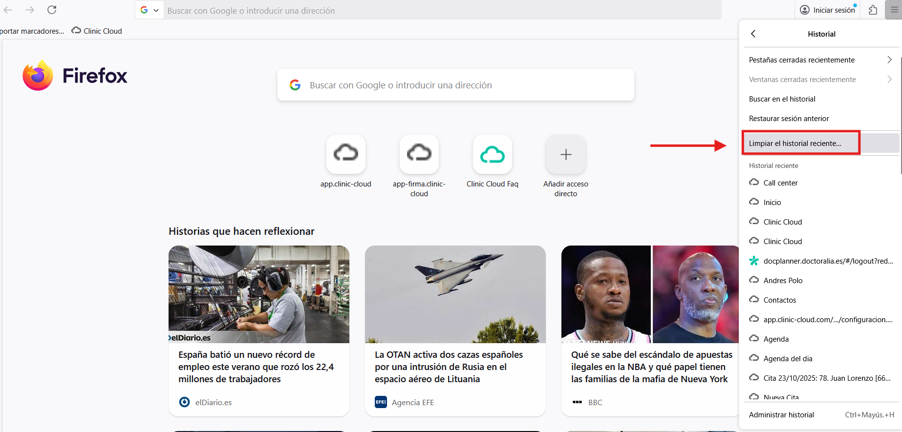Open the Clinic Cloud bookmark in toolbar
The height and width of the screenshot is (432, 902).
pyautogui.click(x=97, y=31)
